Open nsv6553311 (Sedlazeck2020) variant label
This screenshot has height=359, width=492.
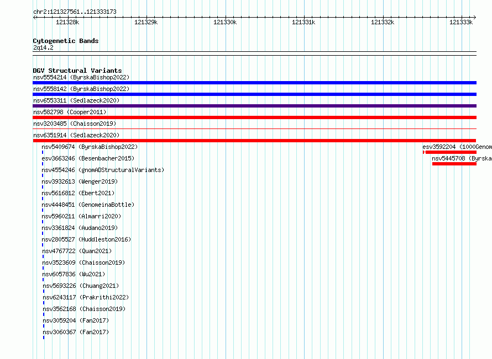coord(76,100)
